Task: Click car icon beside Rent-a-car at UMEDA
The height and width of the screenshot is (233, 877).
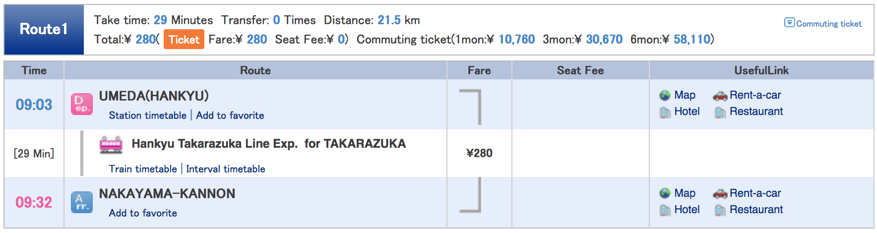Action: coord(720,96)
